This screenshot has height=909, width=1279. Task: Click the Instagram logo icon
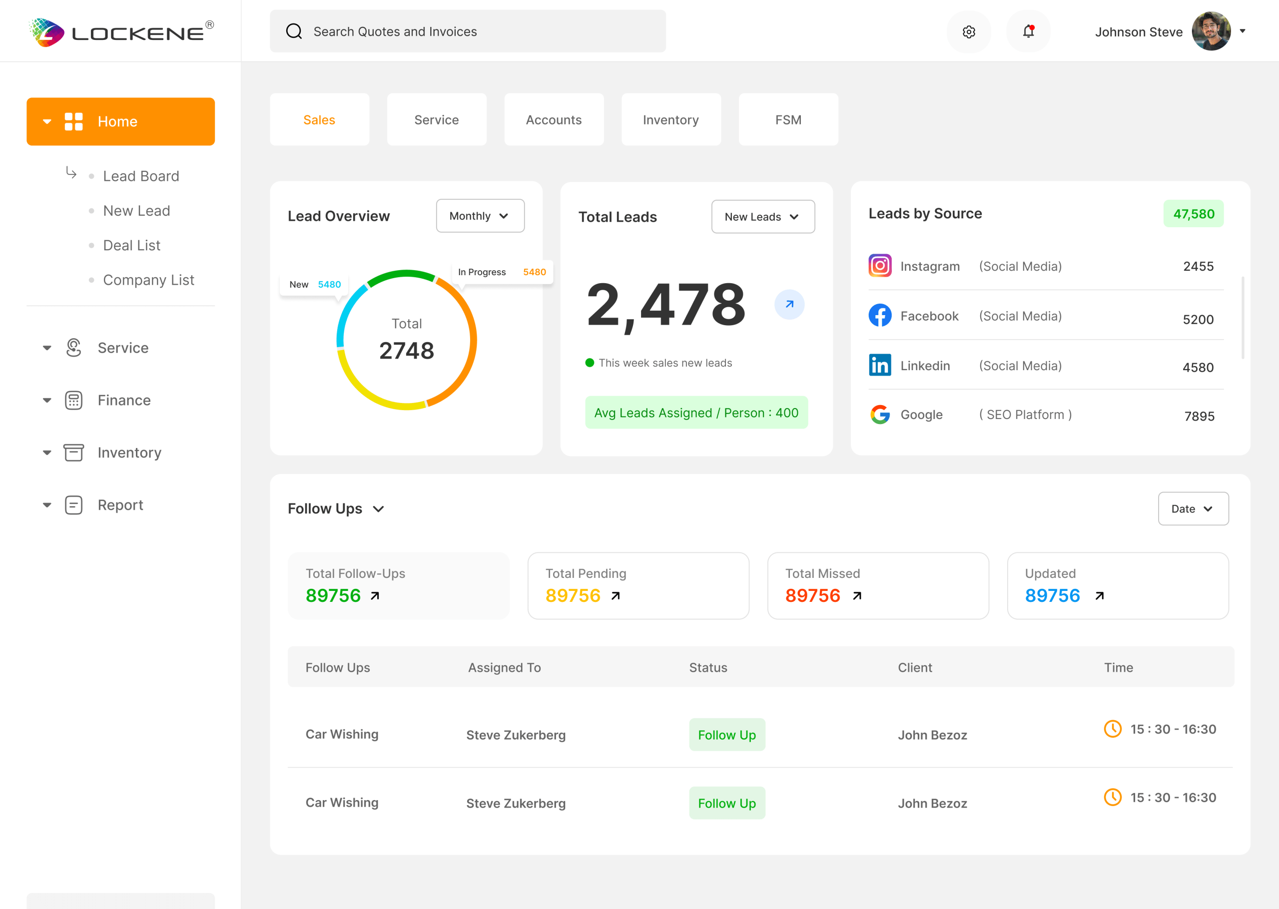pos(879,266)
